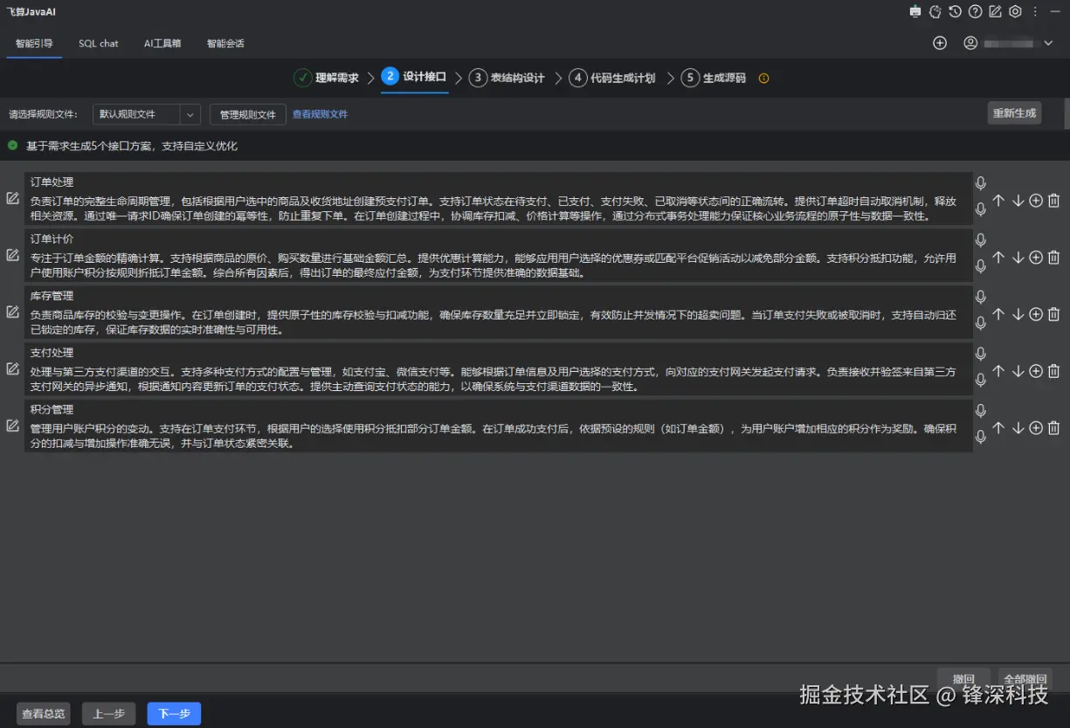The image size is (1070, 728).
Task: Open the 查看规则文件 link
Action: click(320, 114)
